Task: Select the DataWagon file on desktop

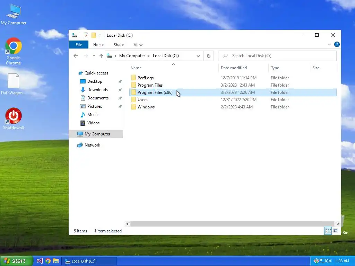Action: coord(14,84)
